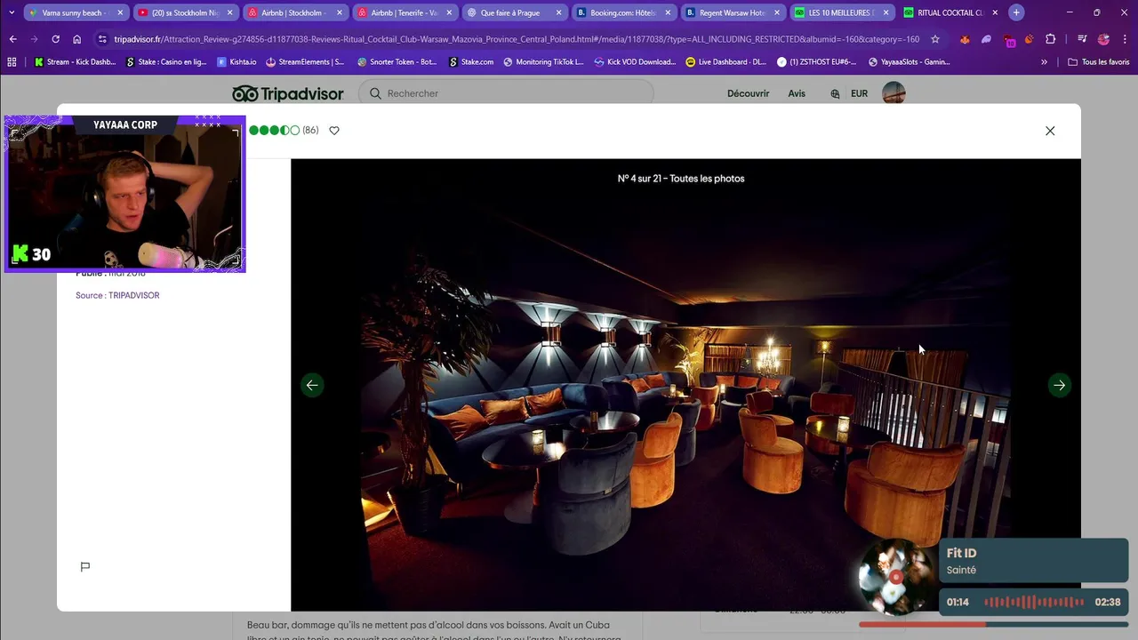Image resolution: width=1138 pixels, height=640 pixels.
Task: Switch to Varna sunny beach tab
Action: tap(75, 12)
